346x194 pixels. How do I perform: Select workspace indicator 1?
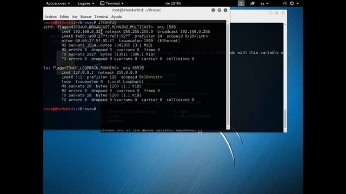point(241,3)
